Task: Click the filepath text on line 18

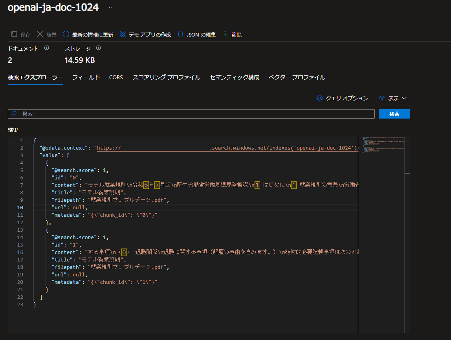Action: point(110,267)
